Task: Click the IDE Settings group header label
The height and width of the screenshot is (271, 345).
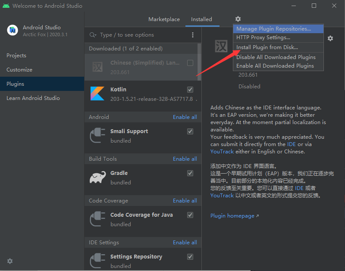Action: coord(104,243)
